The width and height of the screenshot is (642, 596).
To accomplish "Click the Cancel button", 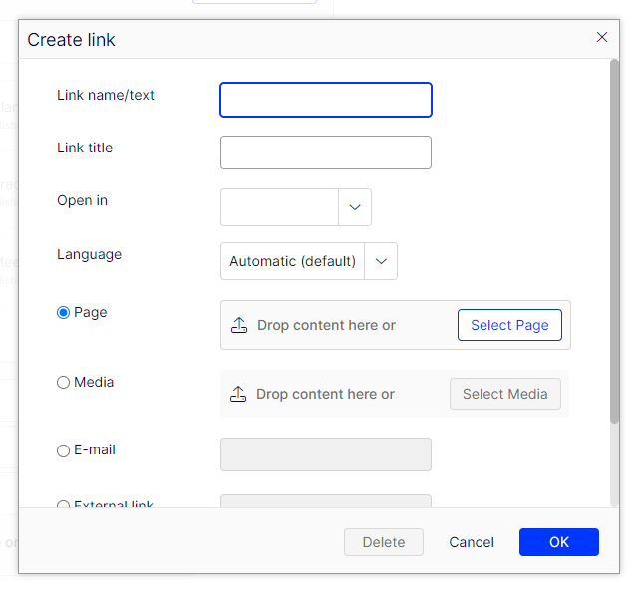I will [472, 542].
